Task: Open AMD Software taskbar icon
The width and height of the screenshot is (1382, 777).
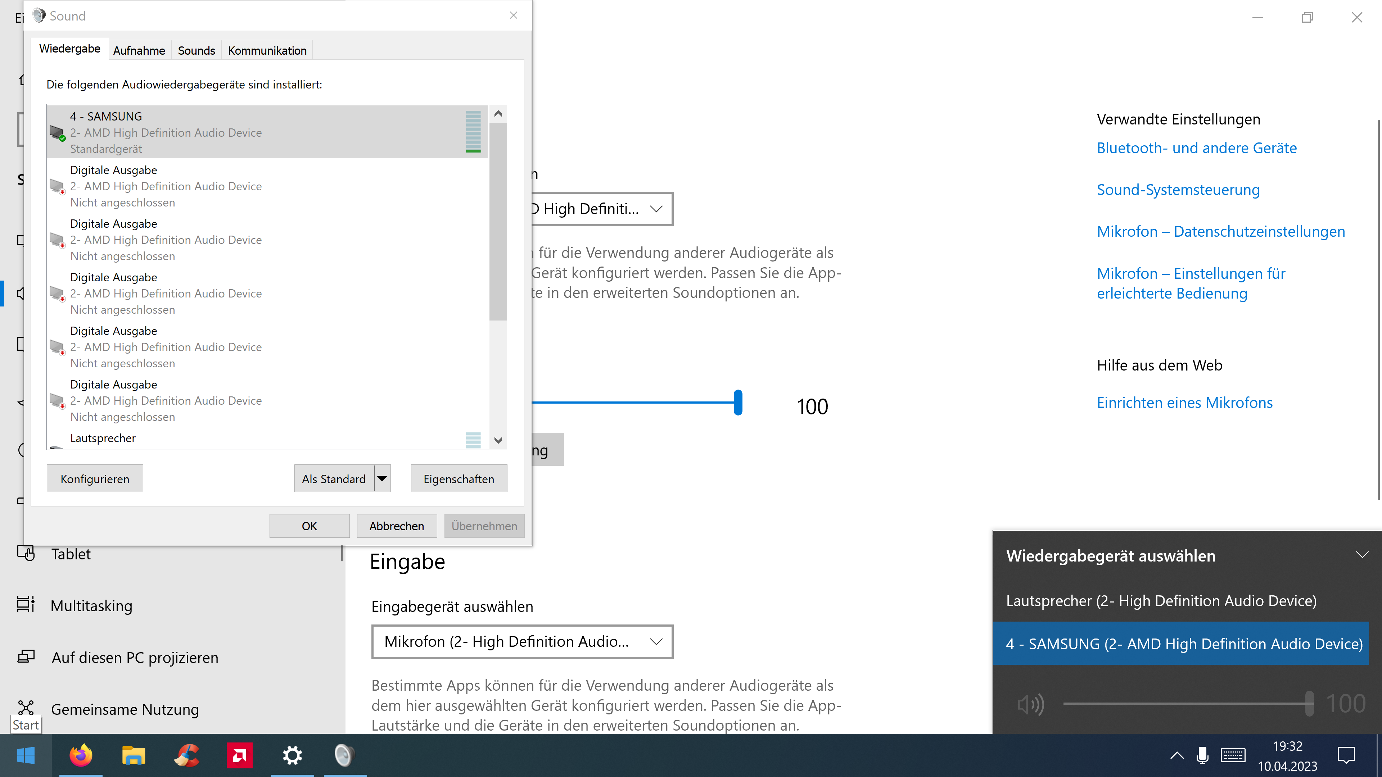Action: (239, 755)
